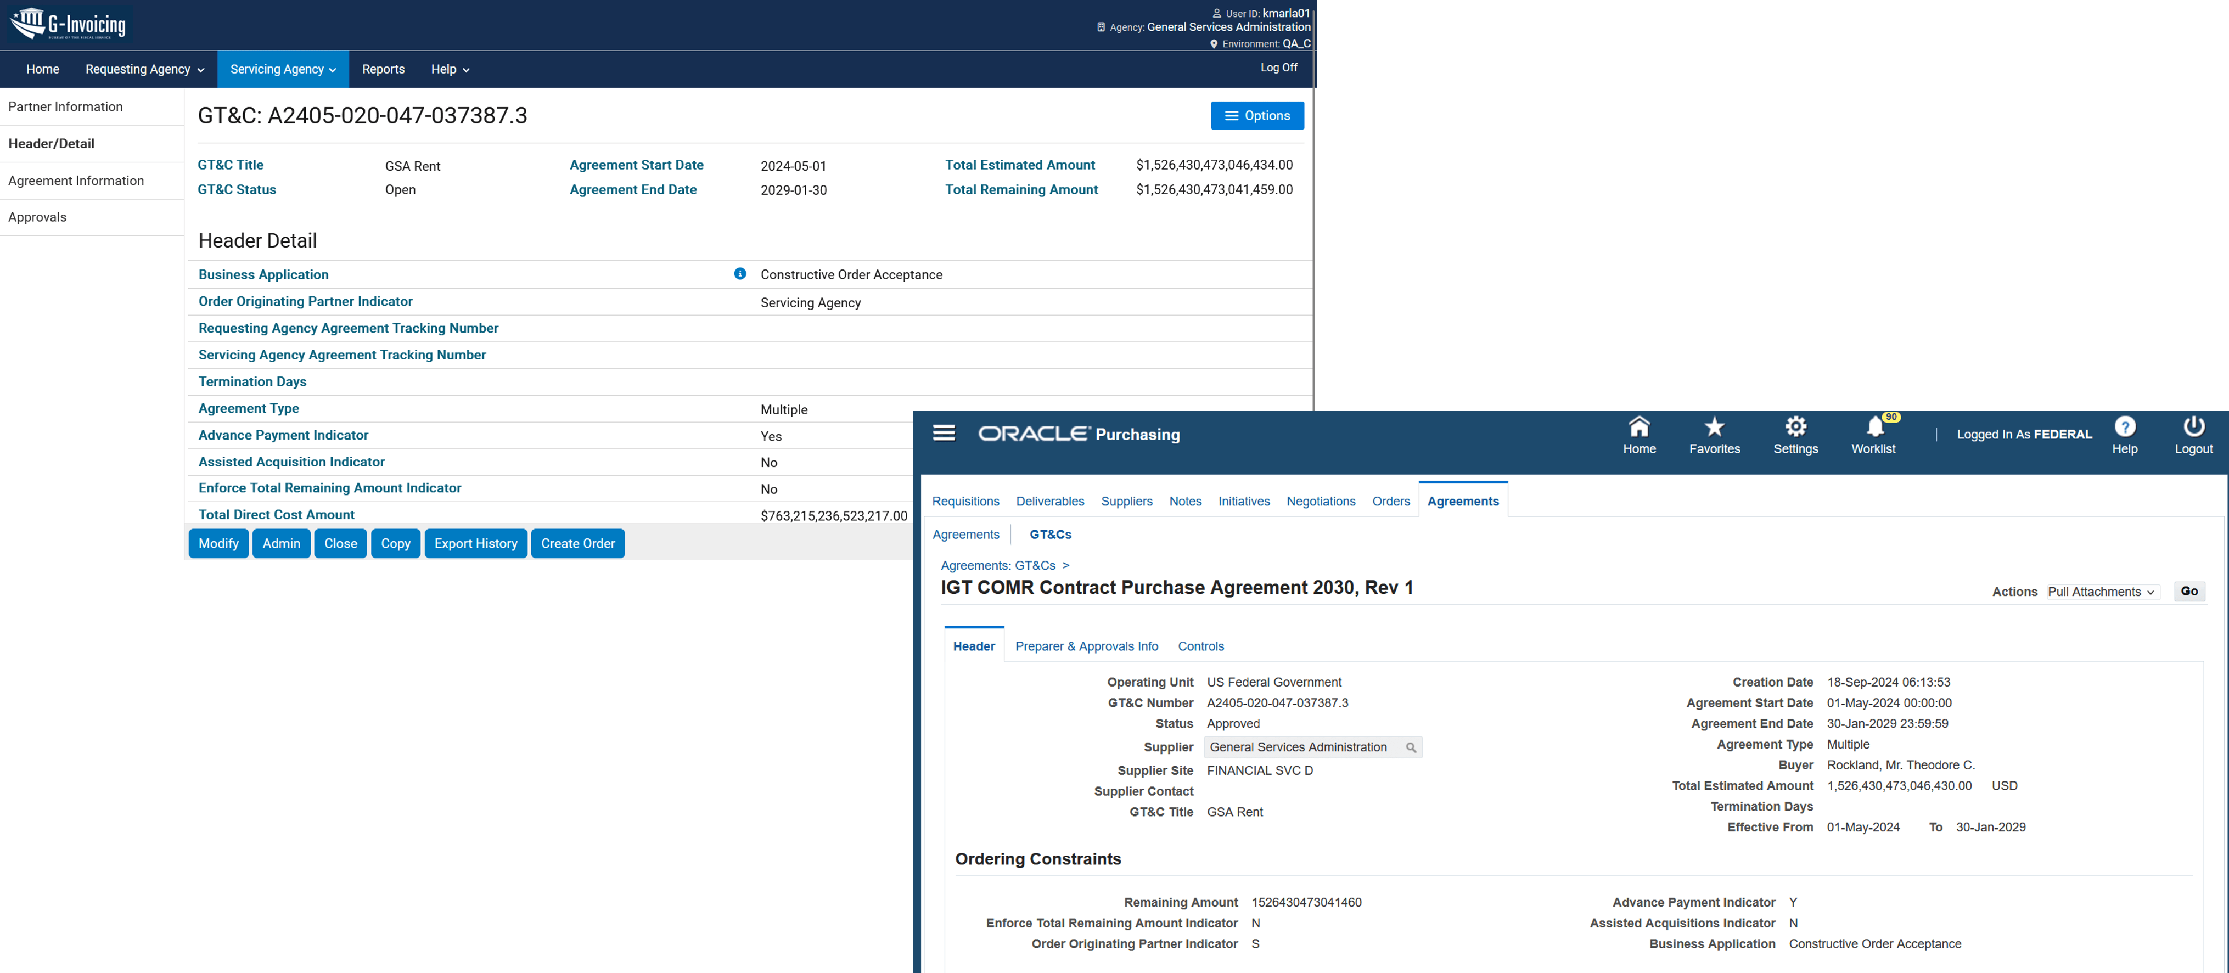Open Favorites with the star icon
Screen dimensions: 2229x973
coord(1714,428)
